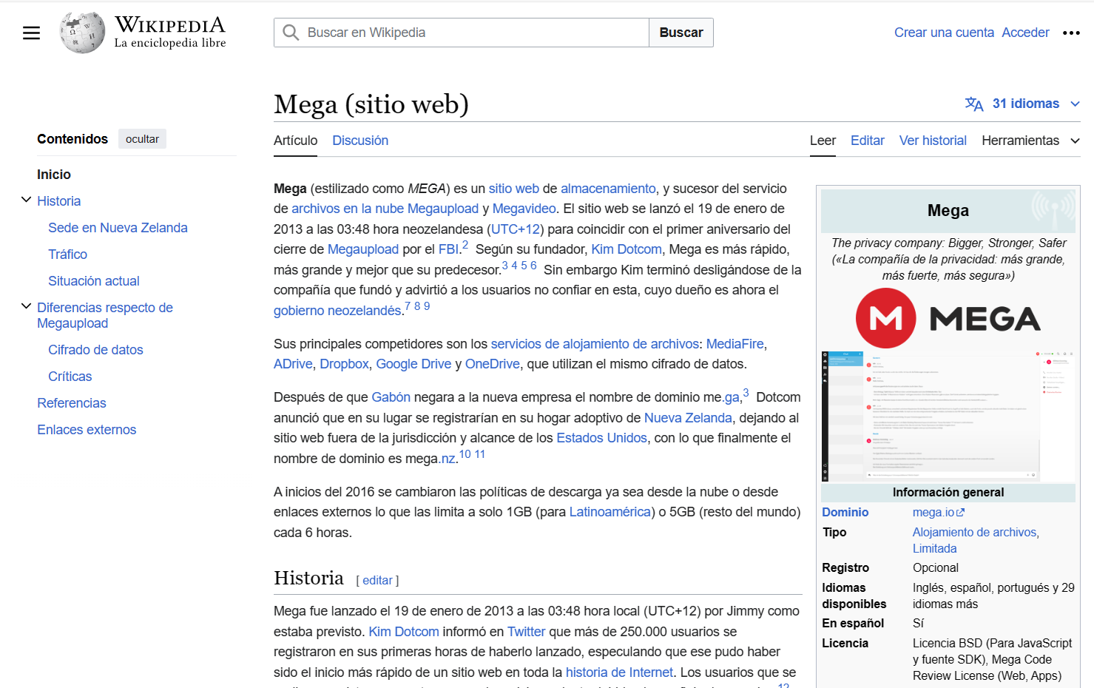
Task: Jump to Críticas section
Action: (70, 377)
